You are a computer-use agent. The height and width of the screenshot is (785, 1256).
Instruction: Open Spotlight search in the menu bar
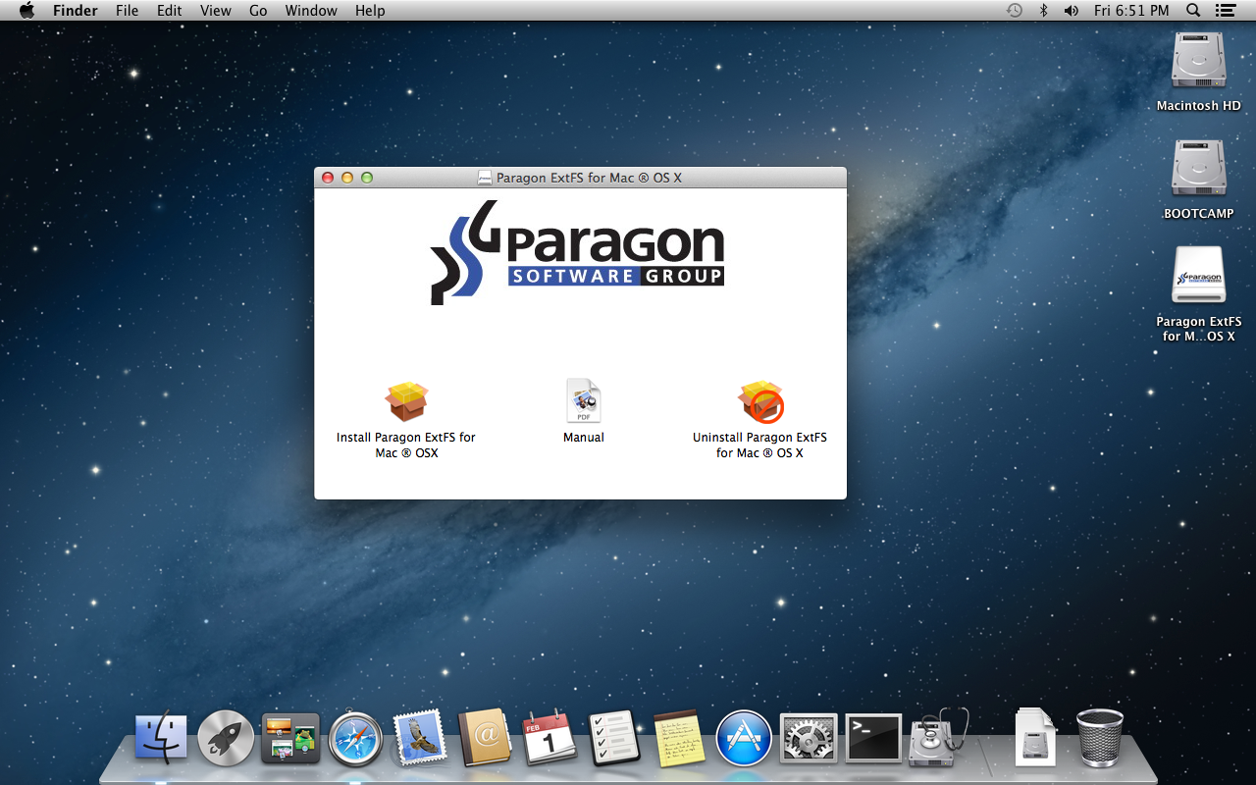(x=1193, y=11)
